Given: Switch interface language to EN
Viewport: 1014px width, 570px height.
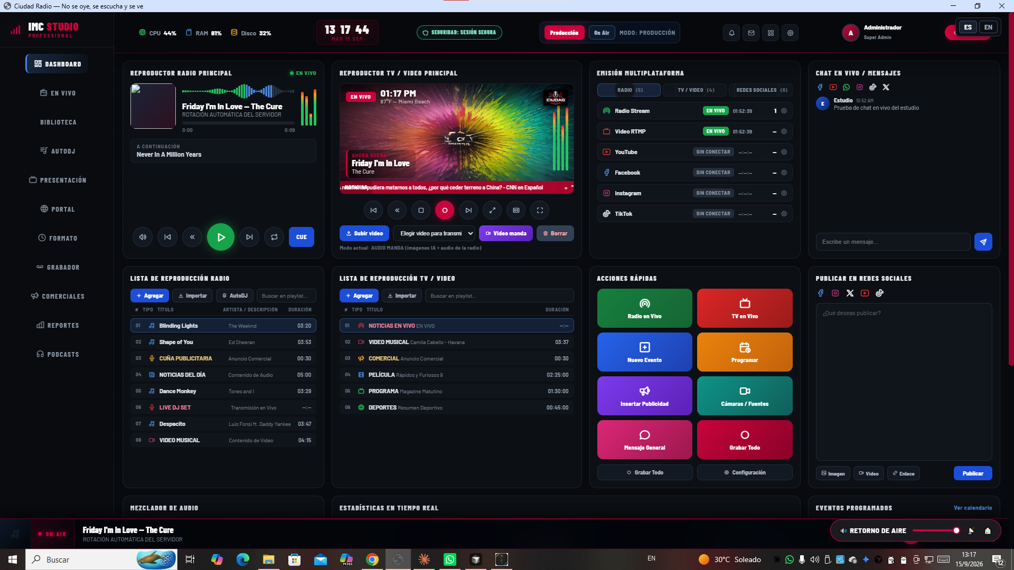Looking at the screenshot, I should (988, 27).
